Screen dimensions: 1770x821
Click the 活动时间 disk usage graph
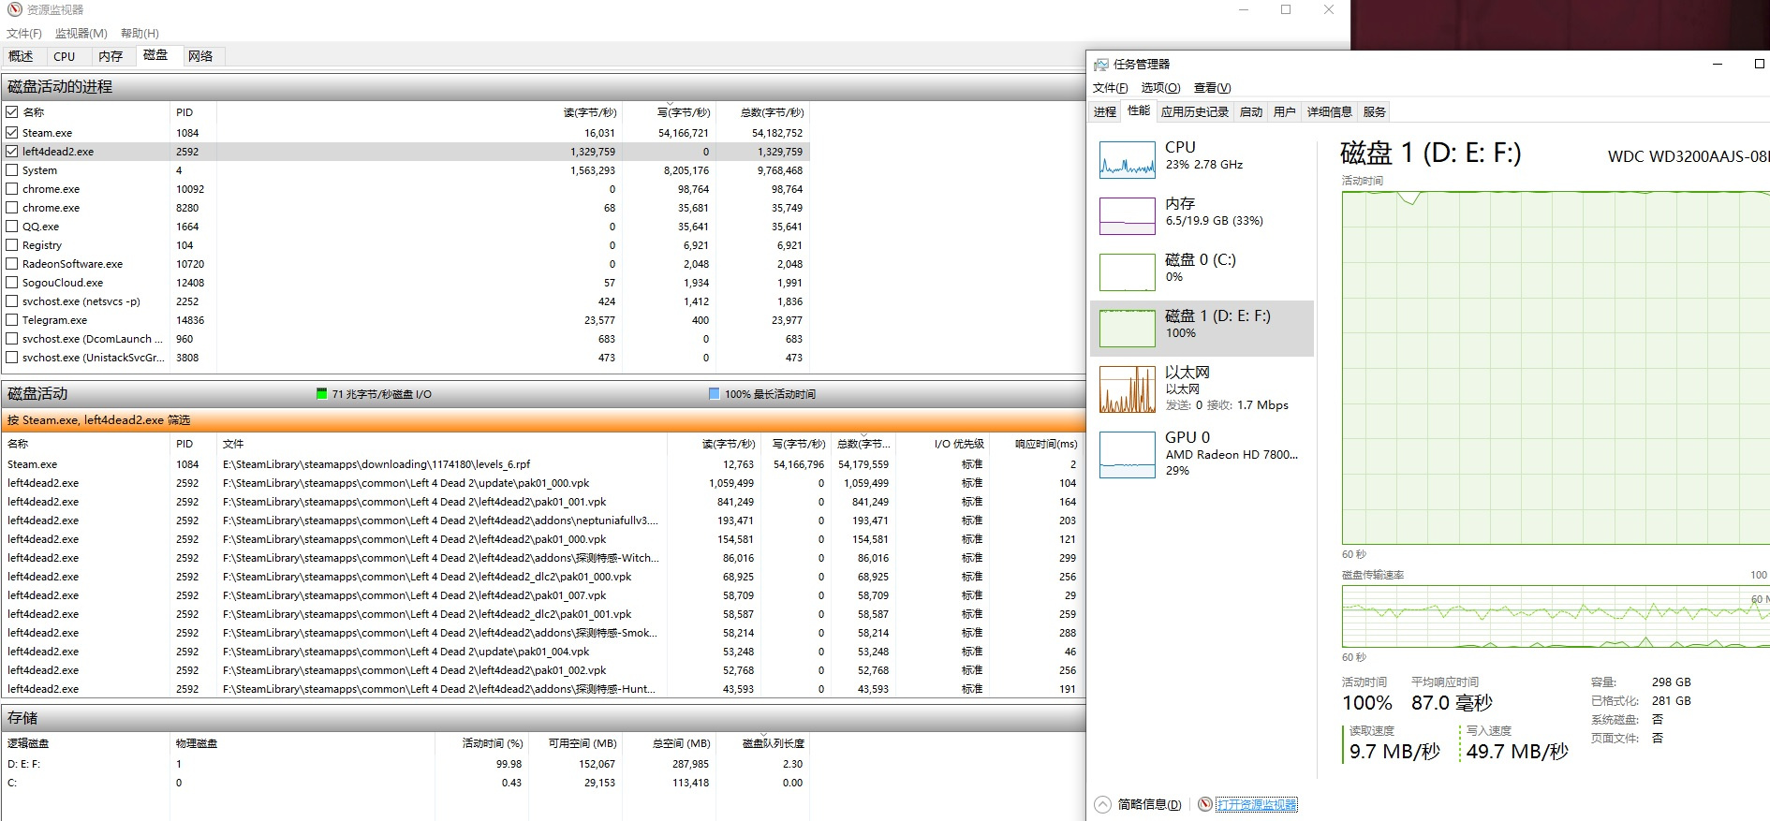(1556, 368)
